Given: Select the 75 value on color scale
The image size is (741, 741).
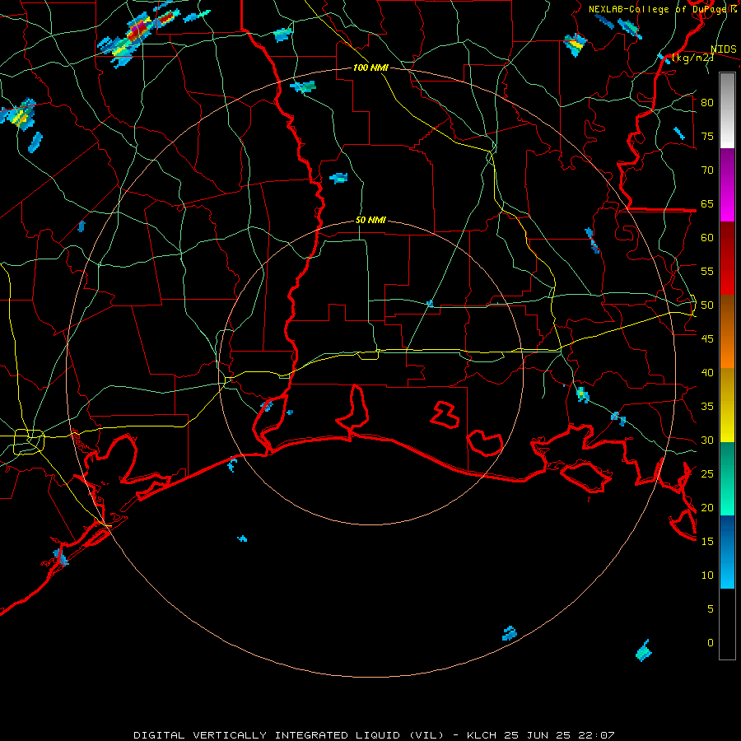Looking at the screenshot, I should 707,137.
